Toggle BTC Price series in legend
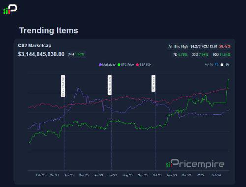This screenshot has height=187, width=246. click(125, 65)
